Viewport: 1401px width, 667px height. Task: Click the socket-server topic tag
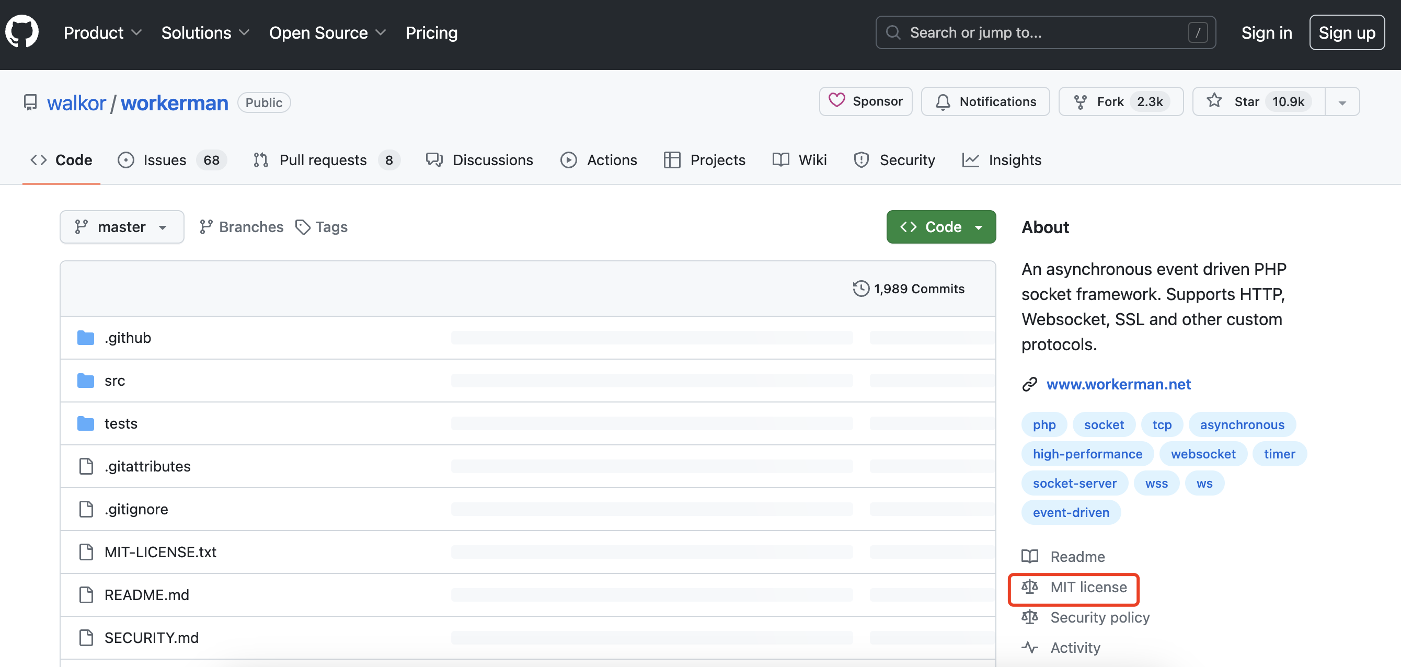point(1074,484)
